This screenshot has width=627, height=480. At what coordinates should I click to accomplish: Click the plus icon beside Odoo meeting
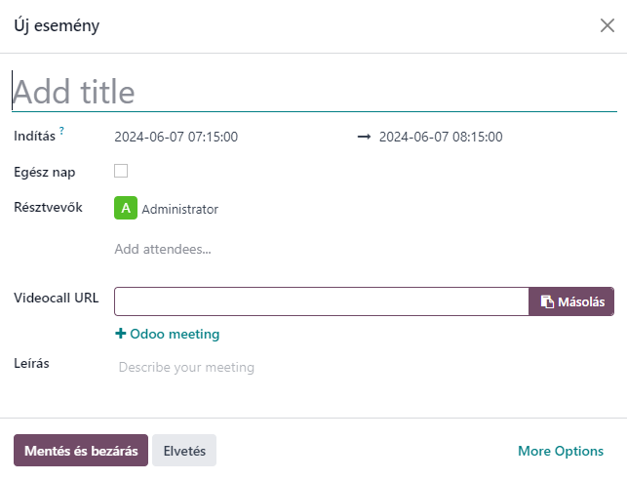[x=120, y=334]
